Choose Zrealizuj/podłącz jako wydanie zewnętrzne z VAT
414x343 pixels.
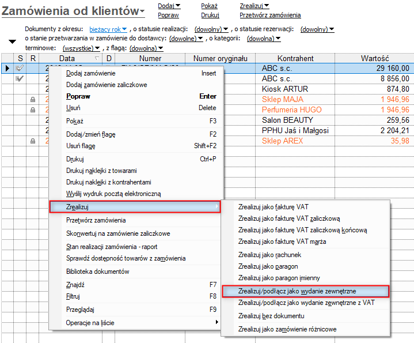tap(306, 303)
